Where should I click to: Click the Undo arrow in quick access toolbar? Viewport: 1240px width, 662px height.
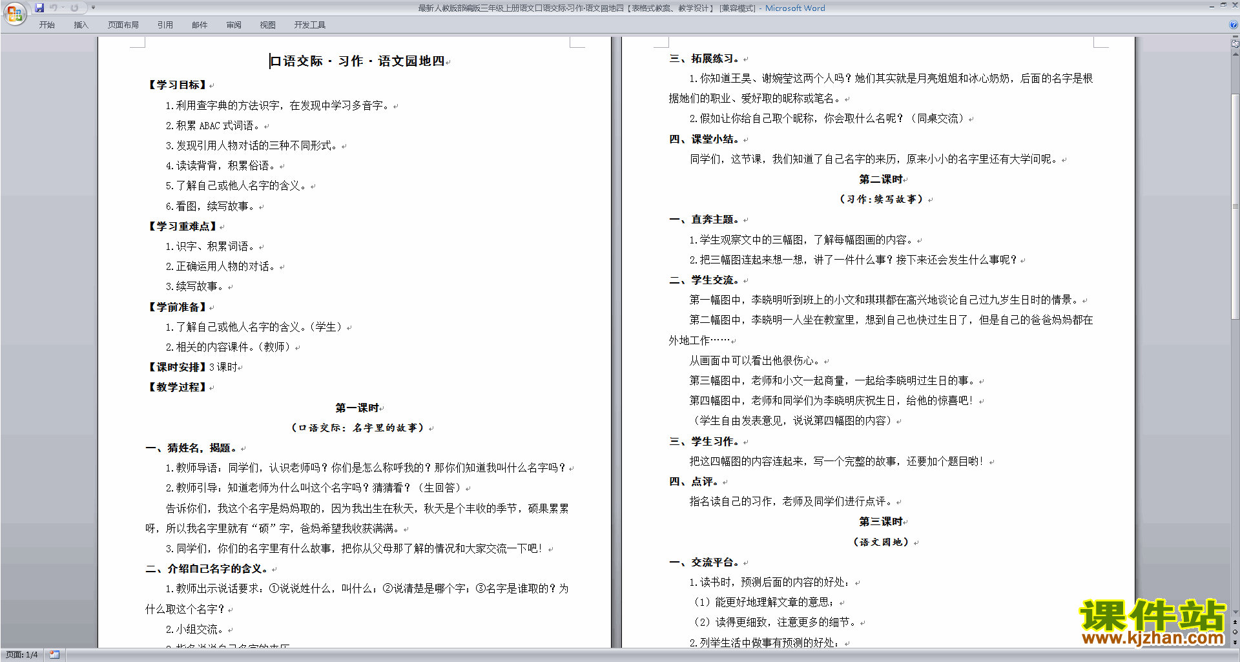[x=54, y=8]
